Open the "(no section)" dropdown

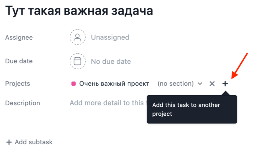pyautogui.click(x=176, y=84)
